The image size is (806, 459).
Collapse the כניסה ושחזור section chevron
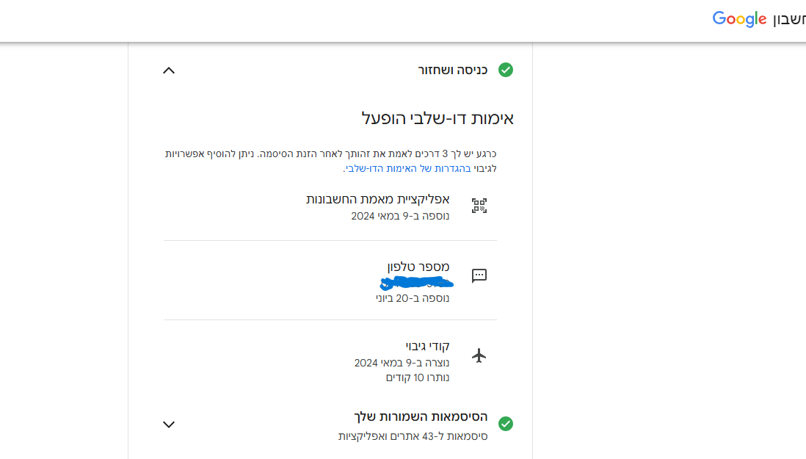[x=169, y=71]
